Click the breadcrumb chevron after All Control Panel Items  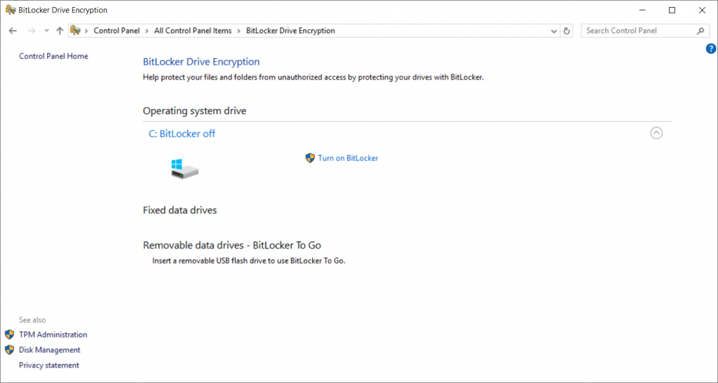click(239, 31)
